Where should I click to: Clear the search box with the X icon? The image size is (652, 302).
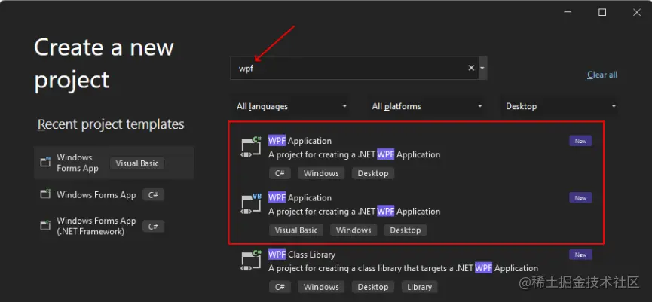click(471, 68)
